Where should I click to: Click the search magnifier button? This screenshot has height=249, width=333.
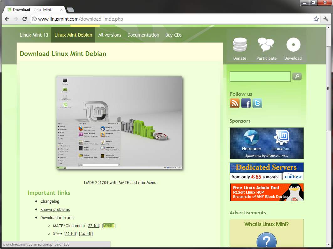coord(297,76)
